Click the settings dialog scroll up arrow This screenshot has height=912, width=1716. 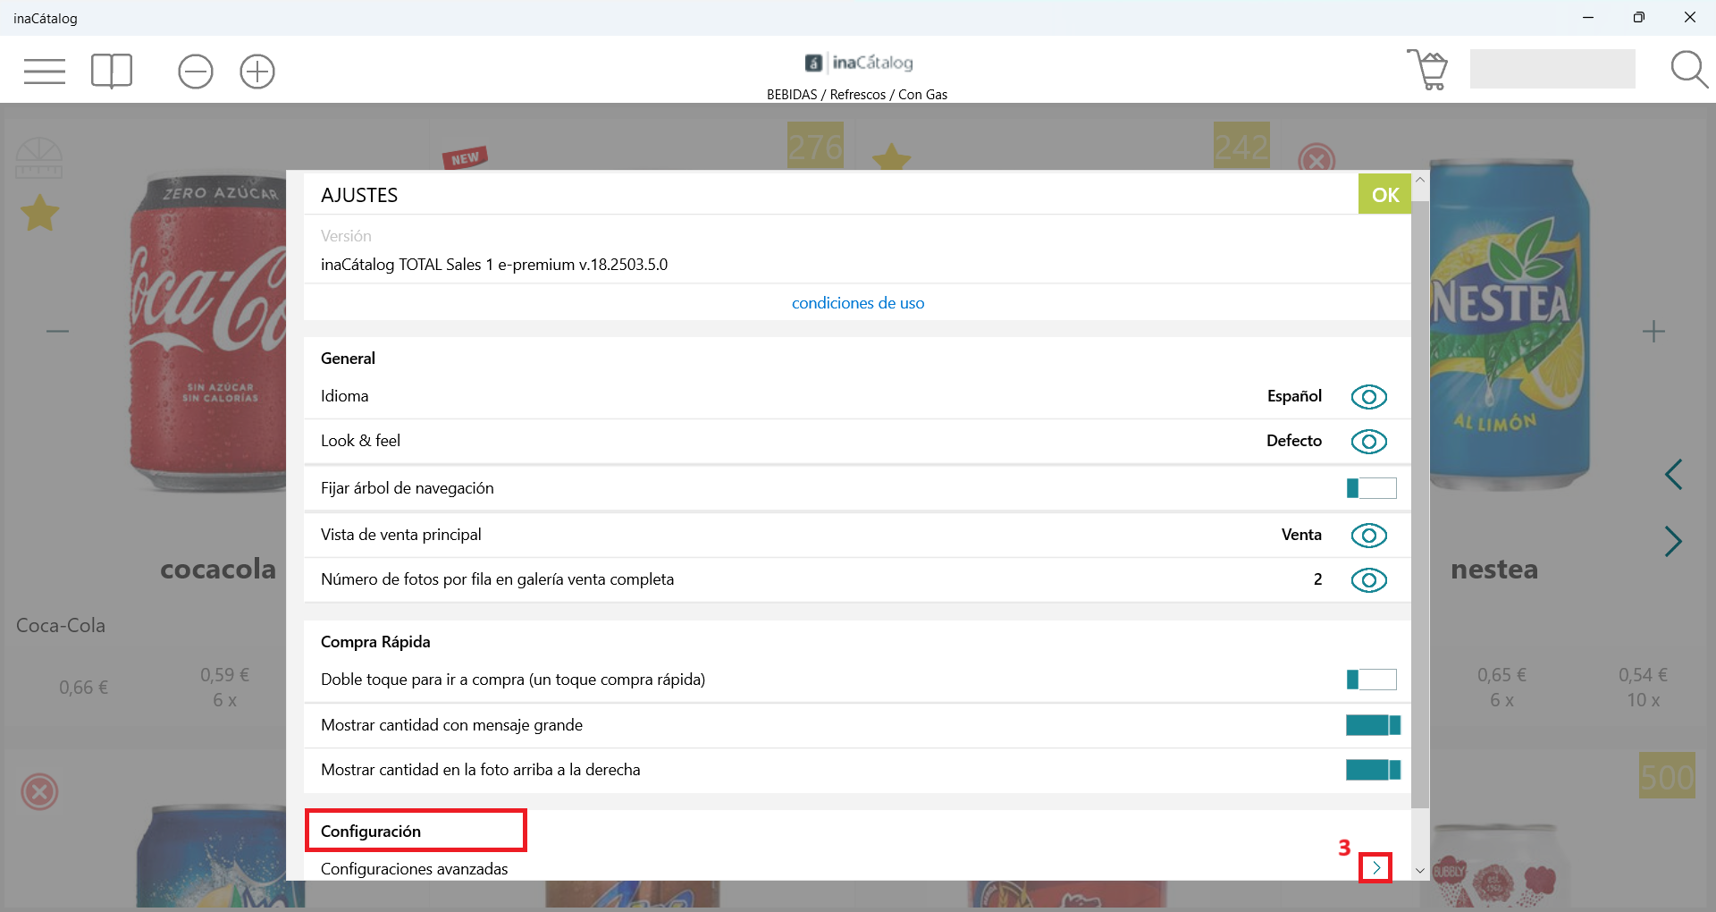pos(1419,181)
